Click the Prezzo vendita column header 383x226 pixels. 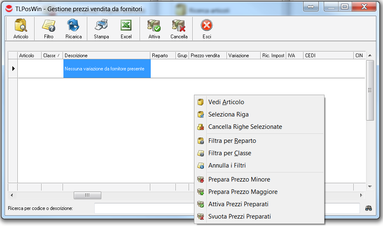pyautogui.click(x=208, y=56)
